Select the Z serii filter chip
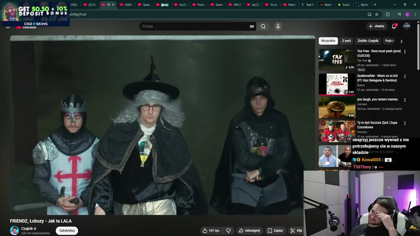The height and width of the screenshot is (236, 420). (x=346, y=41)
